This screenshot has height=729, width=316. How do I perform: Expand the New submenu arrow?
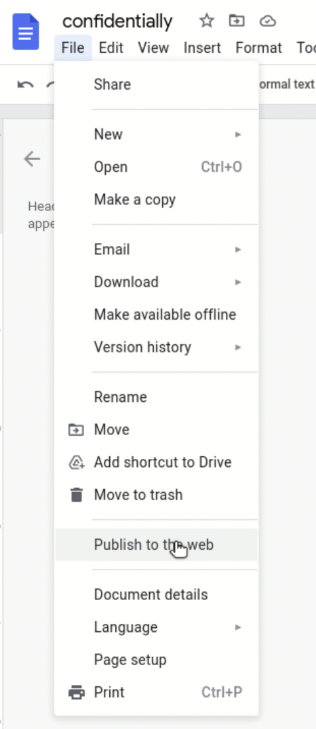[x=238, y=135]
